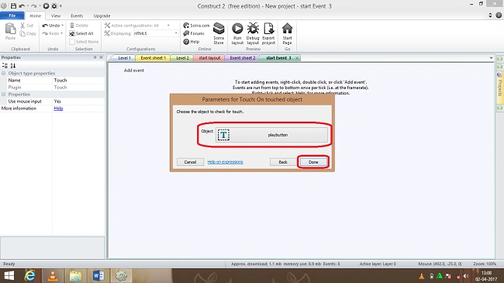
Task: Click the Select All icon
Action: pos(72,33)
